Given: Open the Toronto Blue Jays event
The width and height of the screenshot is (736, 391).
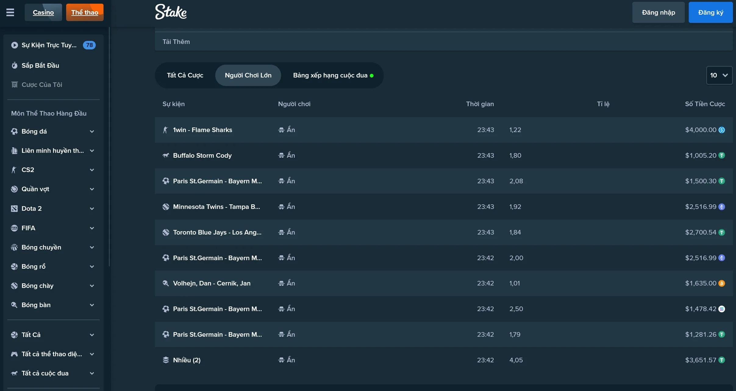Looking at the screenshot, I should tap(217, 232).
